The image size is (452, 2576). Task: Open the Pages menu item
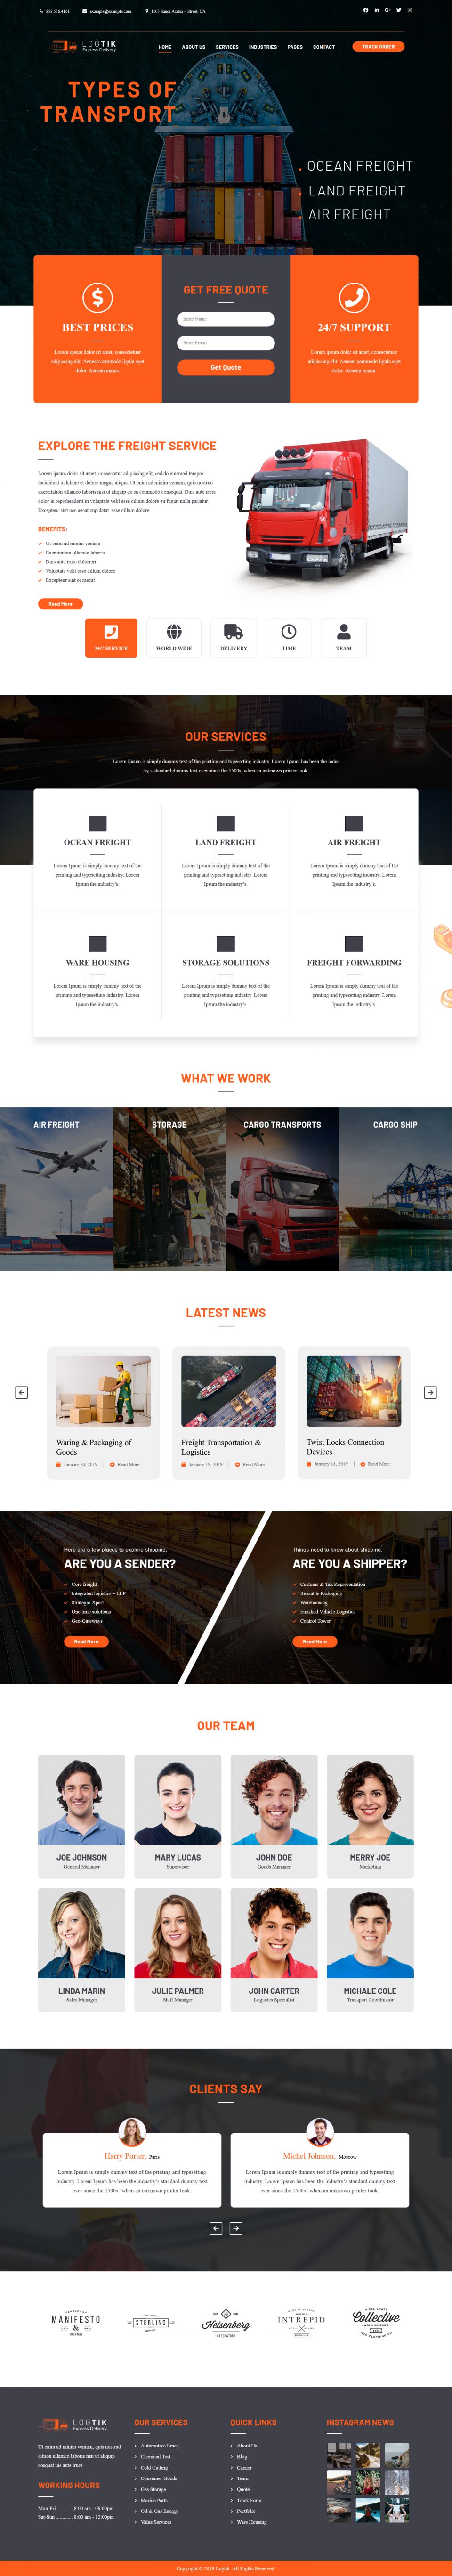(295, 47)
